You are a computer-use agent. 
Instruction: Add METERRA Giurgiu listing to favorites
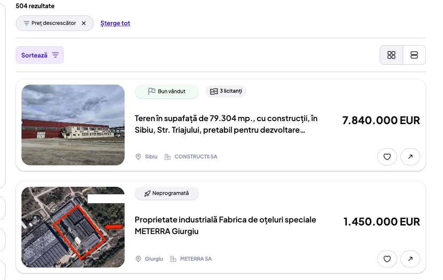coord(387,259)
